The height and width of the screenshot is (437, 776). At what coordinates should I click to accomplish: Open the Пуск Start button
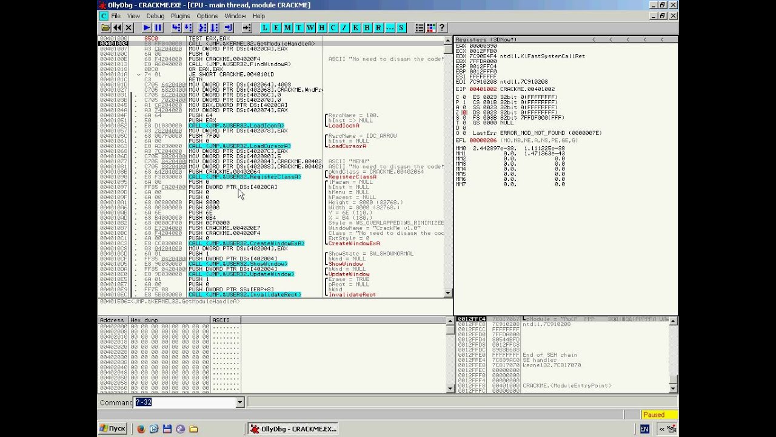pos(113,429)
